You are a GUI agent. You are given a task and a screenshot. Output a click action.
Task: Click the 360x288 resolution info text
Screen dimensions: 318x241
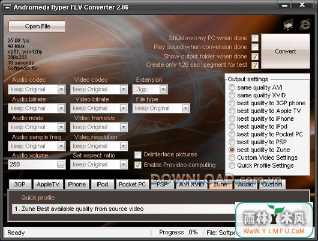coord(17,57)
